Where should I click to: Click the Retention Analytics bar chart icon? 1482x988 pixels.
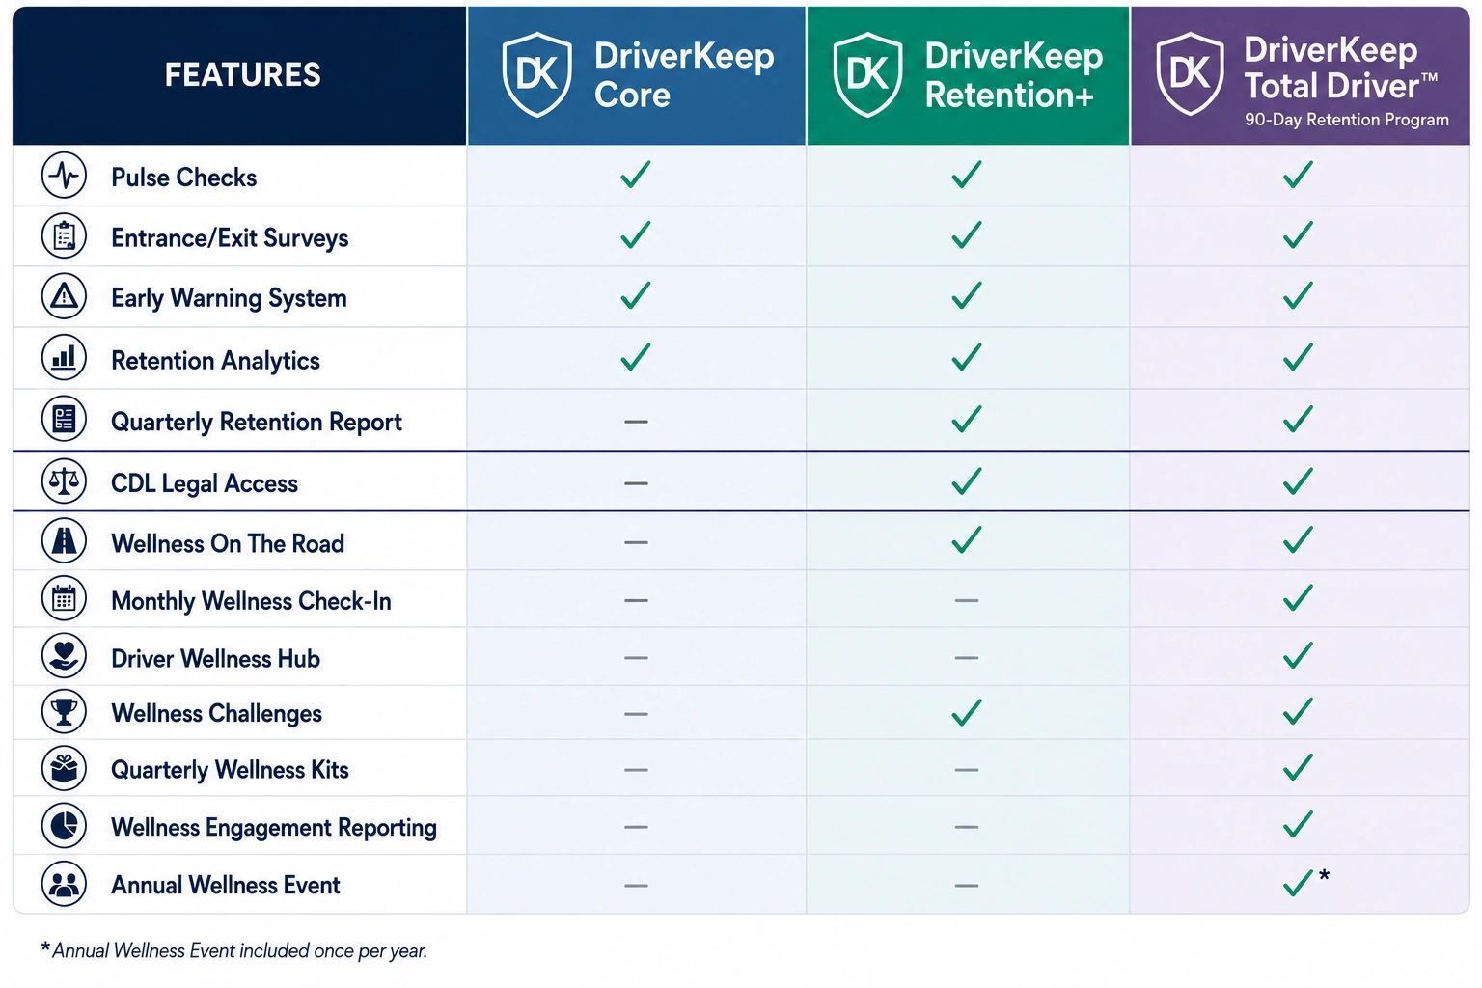[x=65, y=358]
